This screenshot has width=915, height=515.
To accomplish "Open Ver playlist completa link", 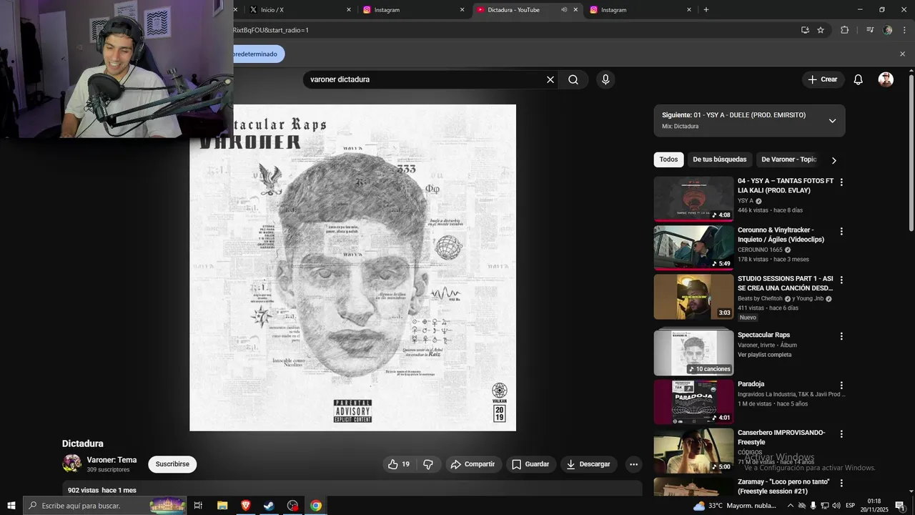I will coord(764,355).
